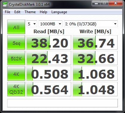Select the 4K write result 1.068
The height and width of the screenshot is (113, 125).
95,74
